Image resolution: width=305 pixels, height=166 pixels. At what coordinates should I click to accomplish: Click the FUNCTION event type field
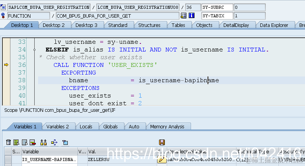(28, 16)
